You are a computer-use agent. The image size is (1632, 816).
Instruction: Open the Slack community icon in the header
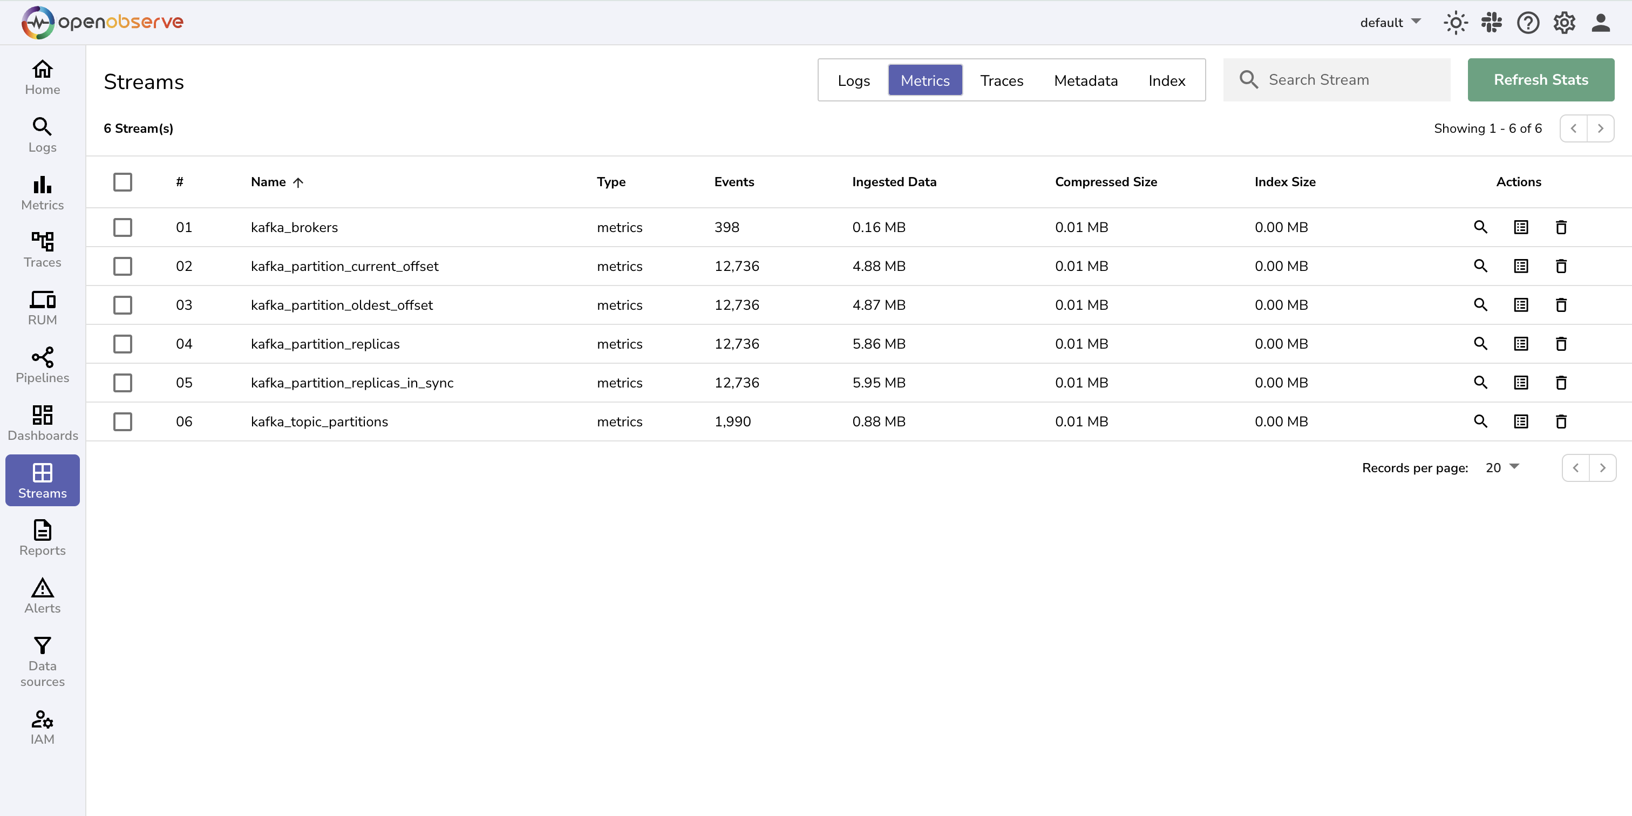(x=1491, y=22)
